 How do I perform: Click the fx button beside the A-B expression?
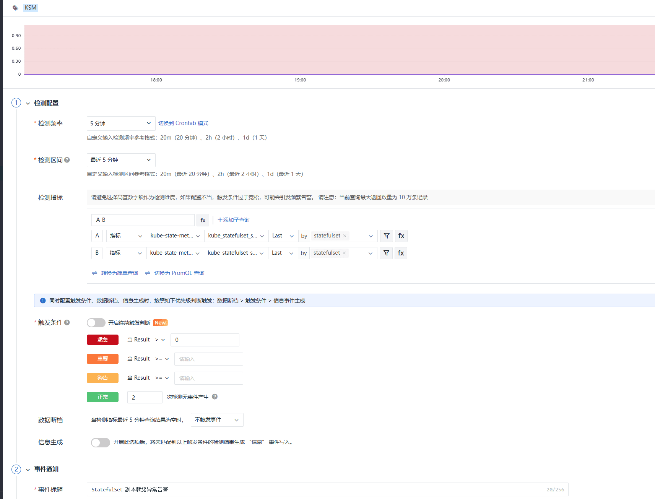(203, 220)
